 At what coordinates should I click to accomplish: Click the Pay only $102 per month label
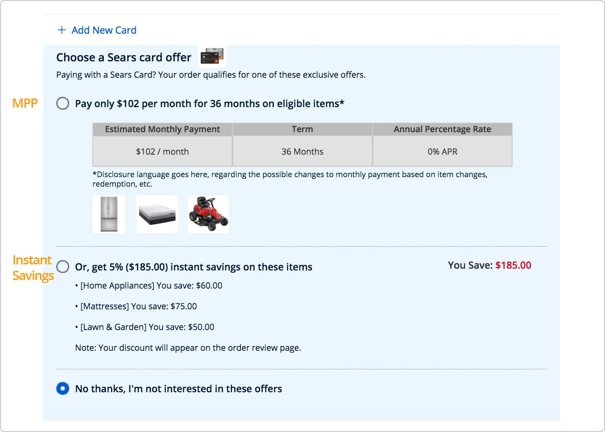click(x=210, y=104)
